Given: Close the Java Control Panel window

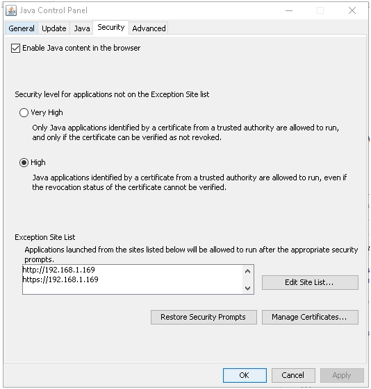Looking at the screenshot, I should point(352,10).
